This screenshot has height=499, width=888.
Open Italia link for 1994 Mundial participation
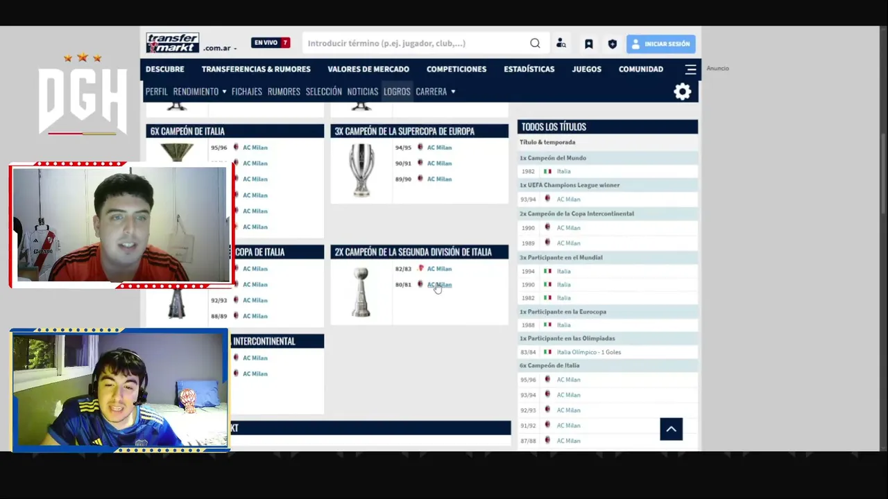(564, 272)
